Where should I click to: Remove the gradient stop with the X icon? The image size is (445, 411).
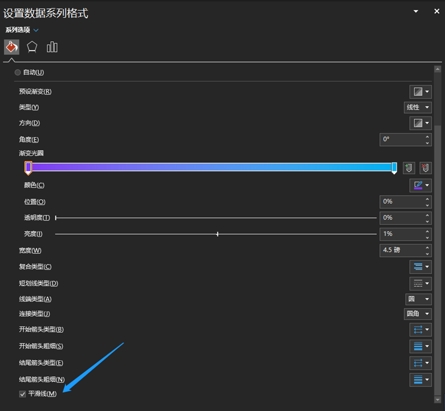click(426, 168)
